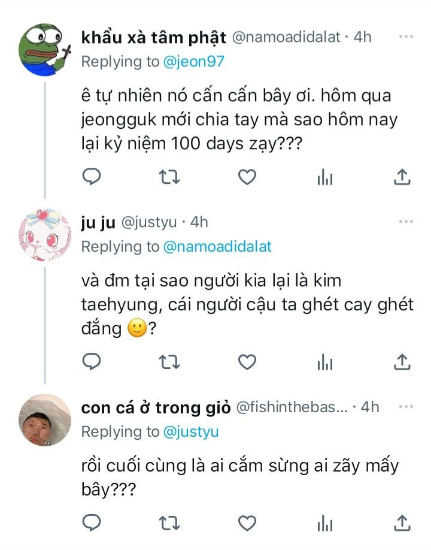Open the @jeon97 mention link
This screenshot has width=431, height=550.
coord(192,62)
